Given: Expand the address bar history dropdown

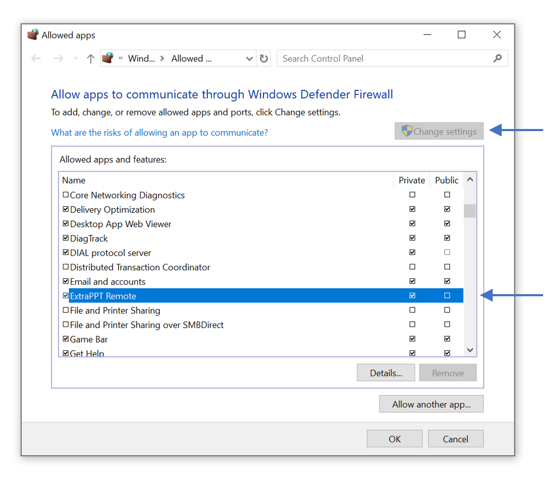Looking at the screenshot, I should pyautogui.click(x=249, y=59).
